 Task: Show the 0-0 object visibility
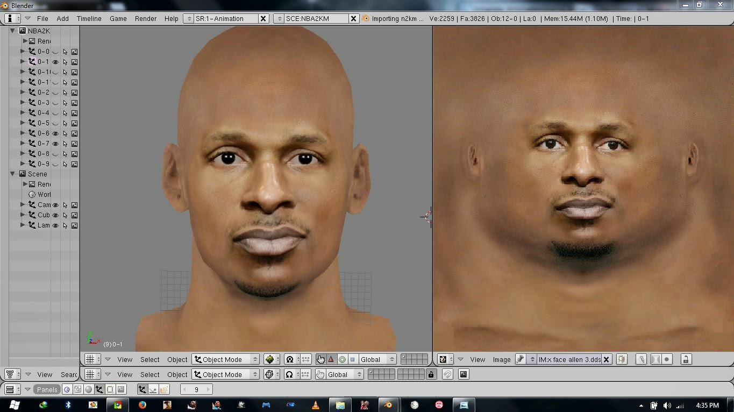tap(55, 52)
